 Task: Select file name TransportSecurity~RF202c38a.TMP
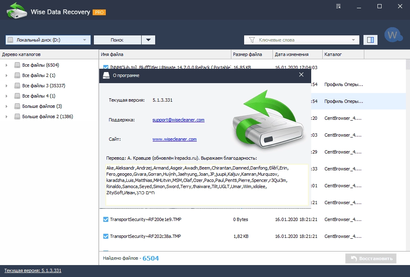[x=145, y=236]
